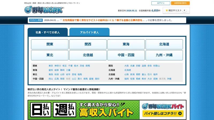Open the 検討中リスト button
The image size is (214, 120).
[176, 10]
